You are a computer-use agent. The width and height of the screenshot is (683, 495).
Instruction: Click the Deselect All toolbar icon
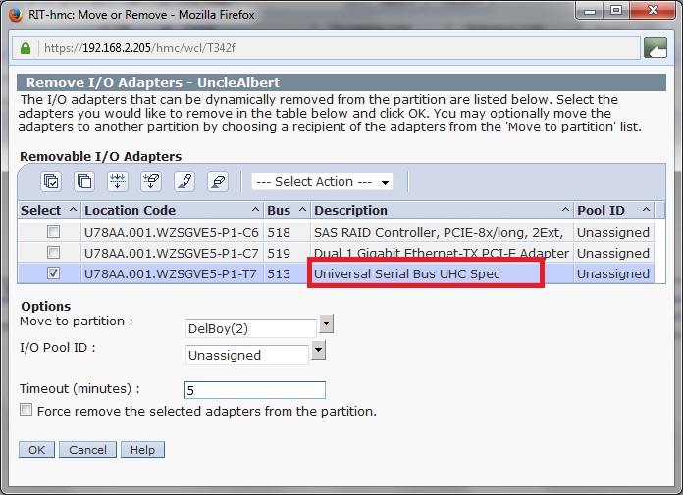(x=84, y=181)
